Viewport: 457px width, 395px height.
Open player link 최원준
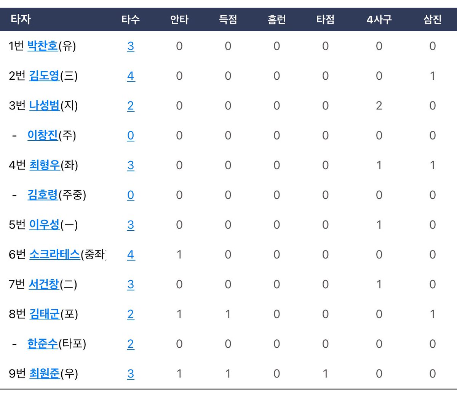[x=45, y=374]
